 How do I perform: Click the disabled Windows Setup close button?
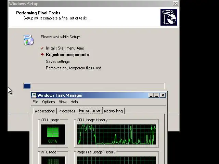pos(175,4)
